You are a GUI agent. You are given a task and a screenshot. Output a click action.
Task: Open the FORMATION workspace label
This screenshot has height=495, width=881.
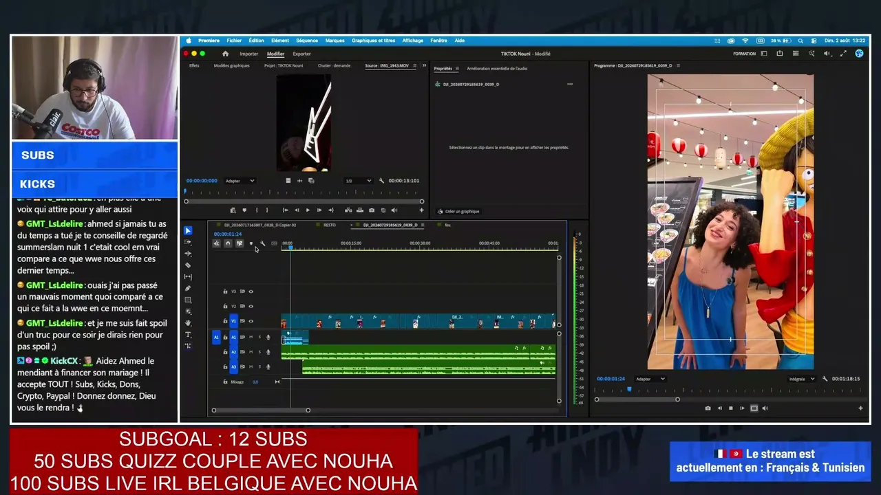[744, 54]
